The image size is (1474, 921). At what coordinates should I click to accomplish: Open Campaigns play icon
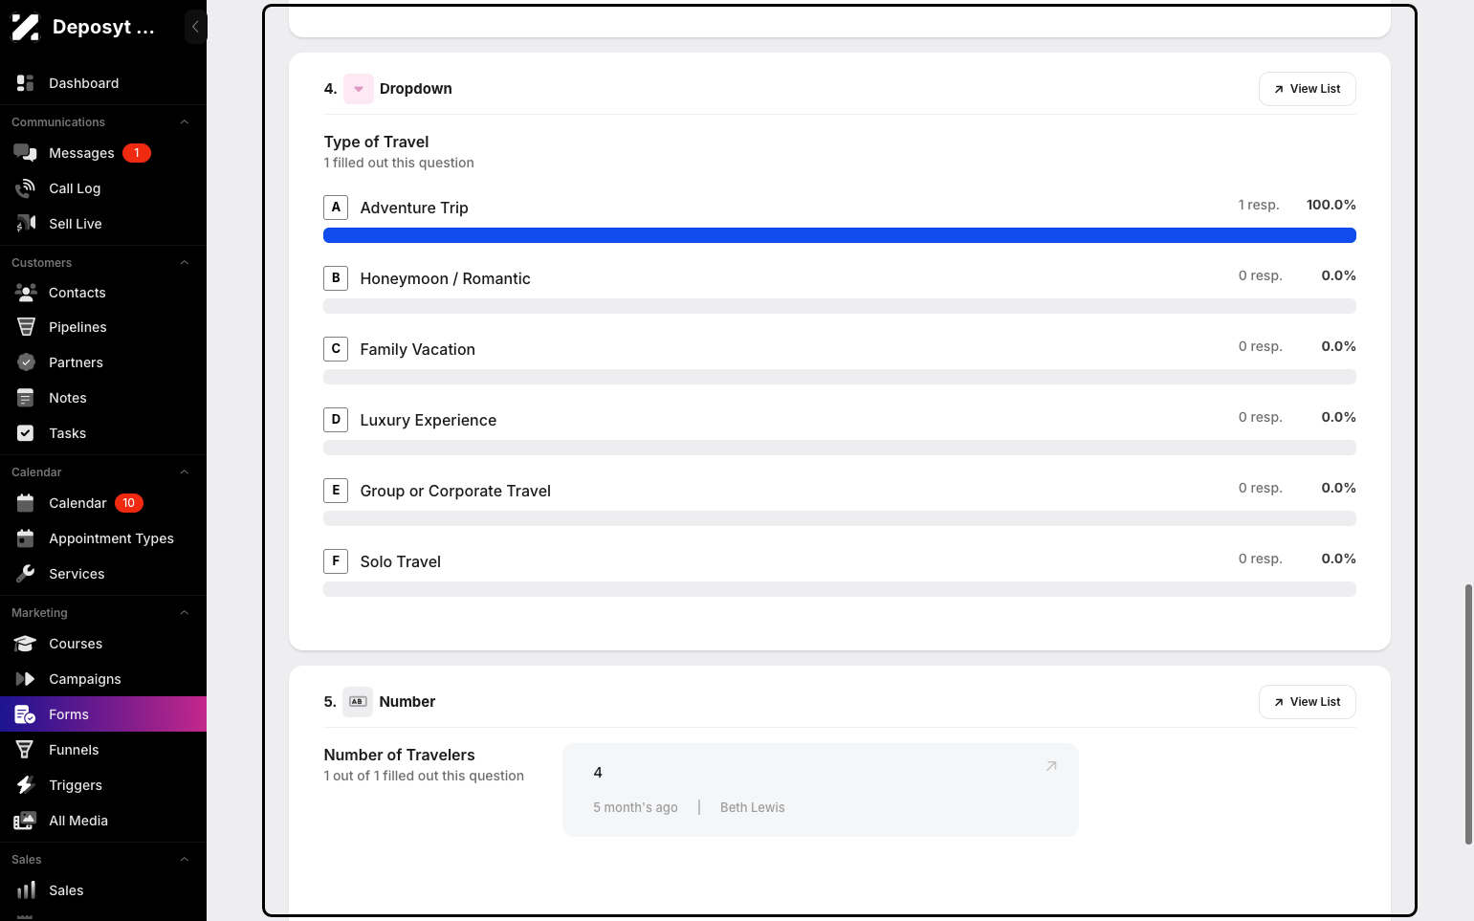(x=26, y=679)
